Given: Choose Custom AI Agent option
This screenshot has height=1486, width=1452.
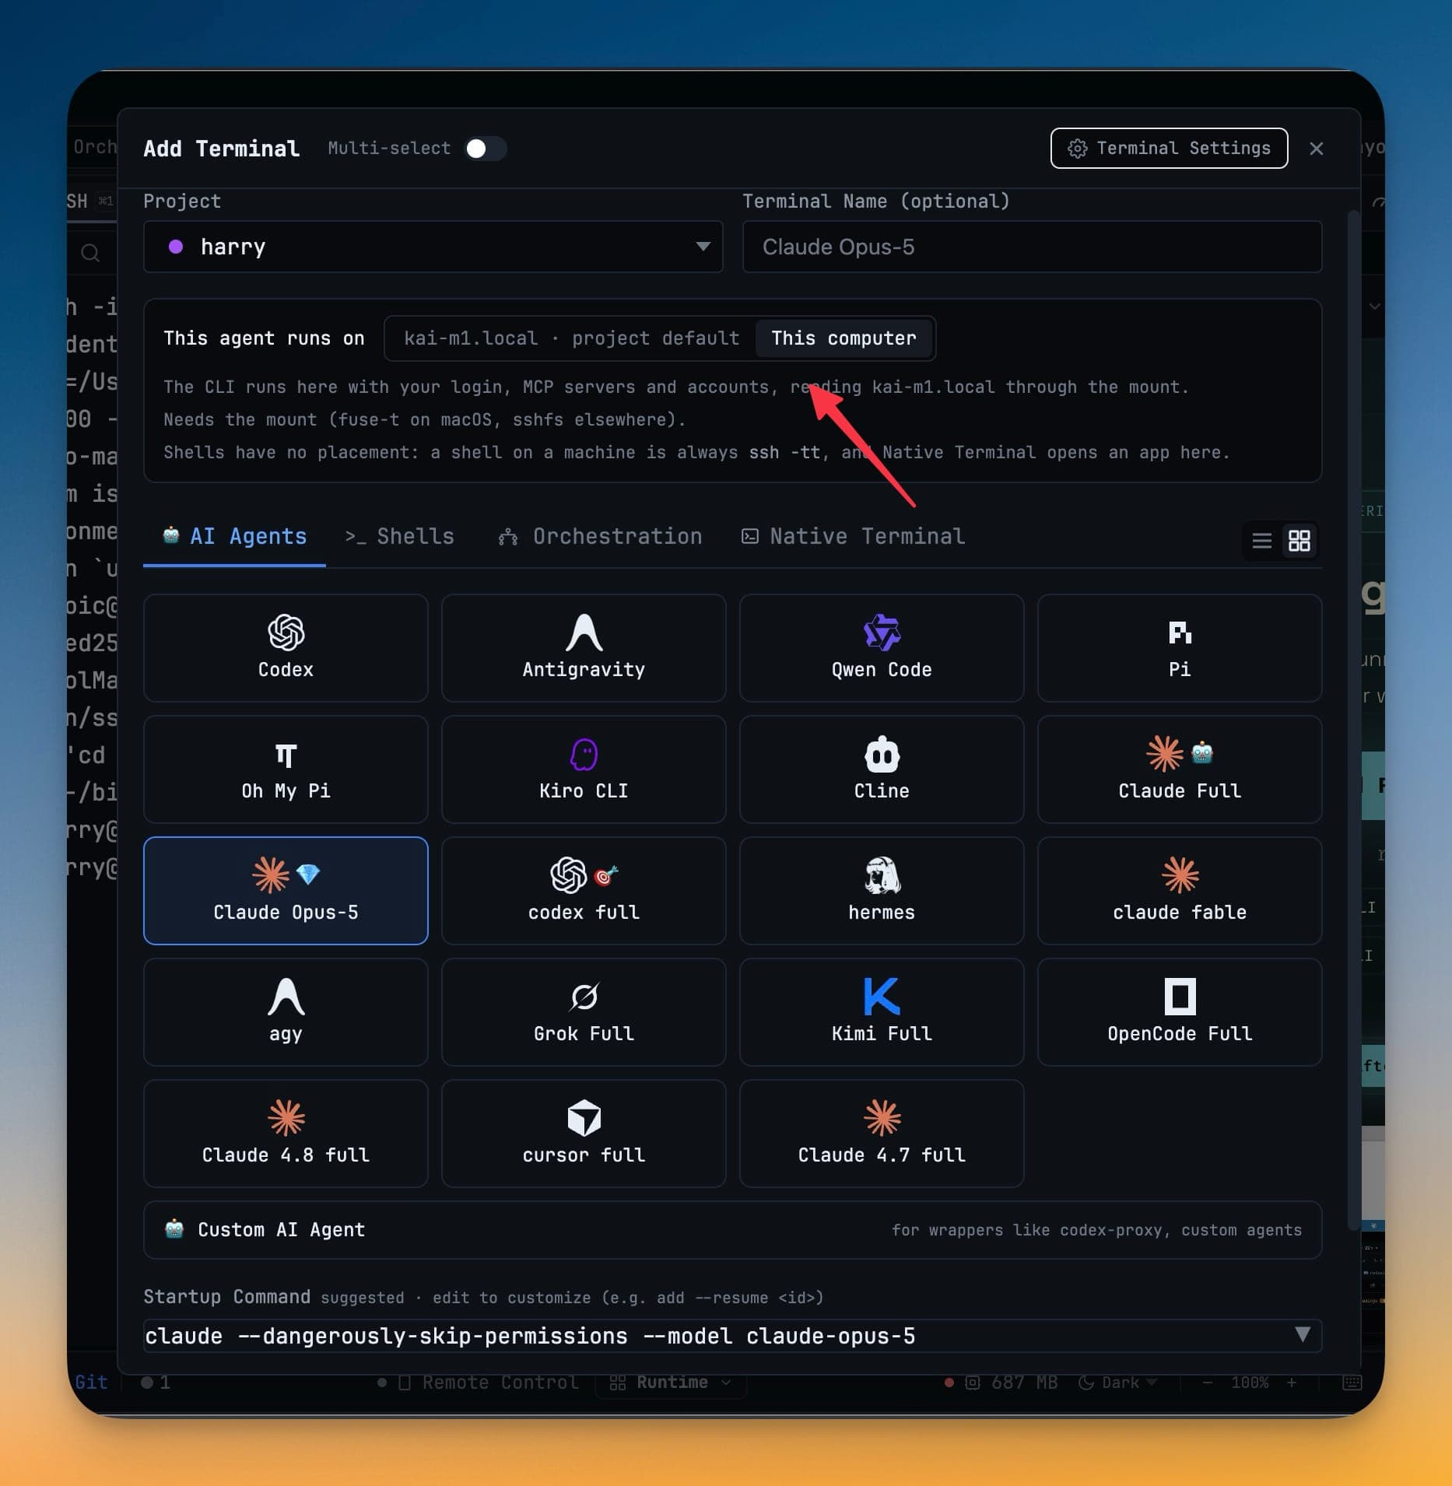Looking at the screenshot, I should tap(732, 1230).
